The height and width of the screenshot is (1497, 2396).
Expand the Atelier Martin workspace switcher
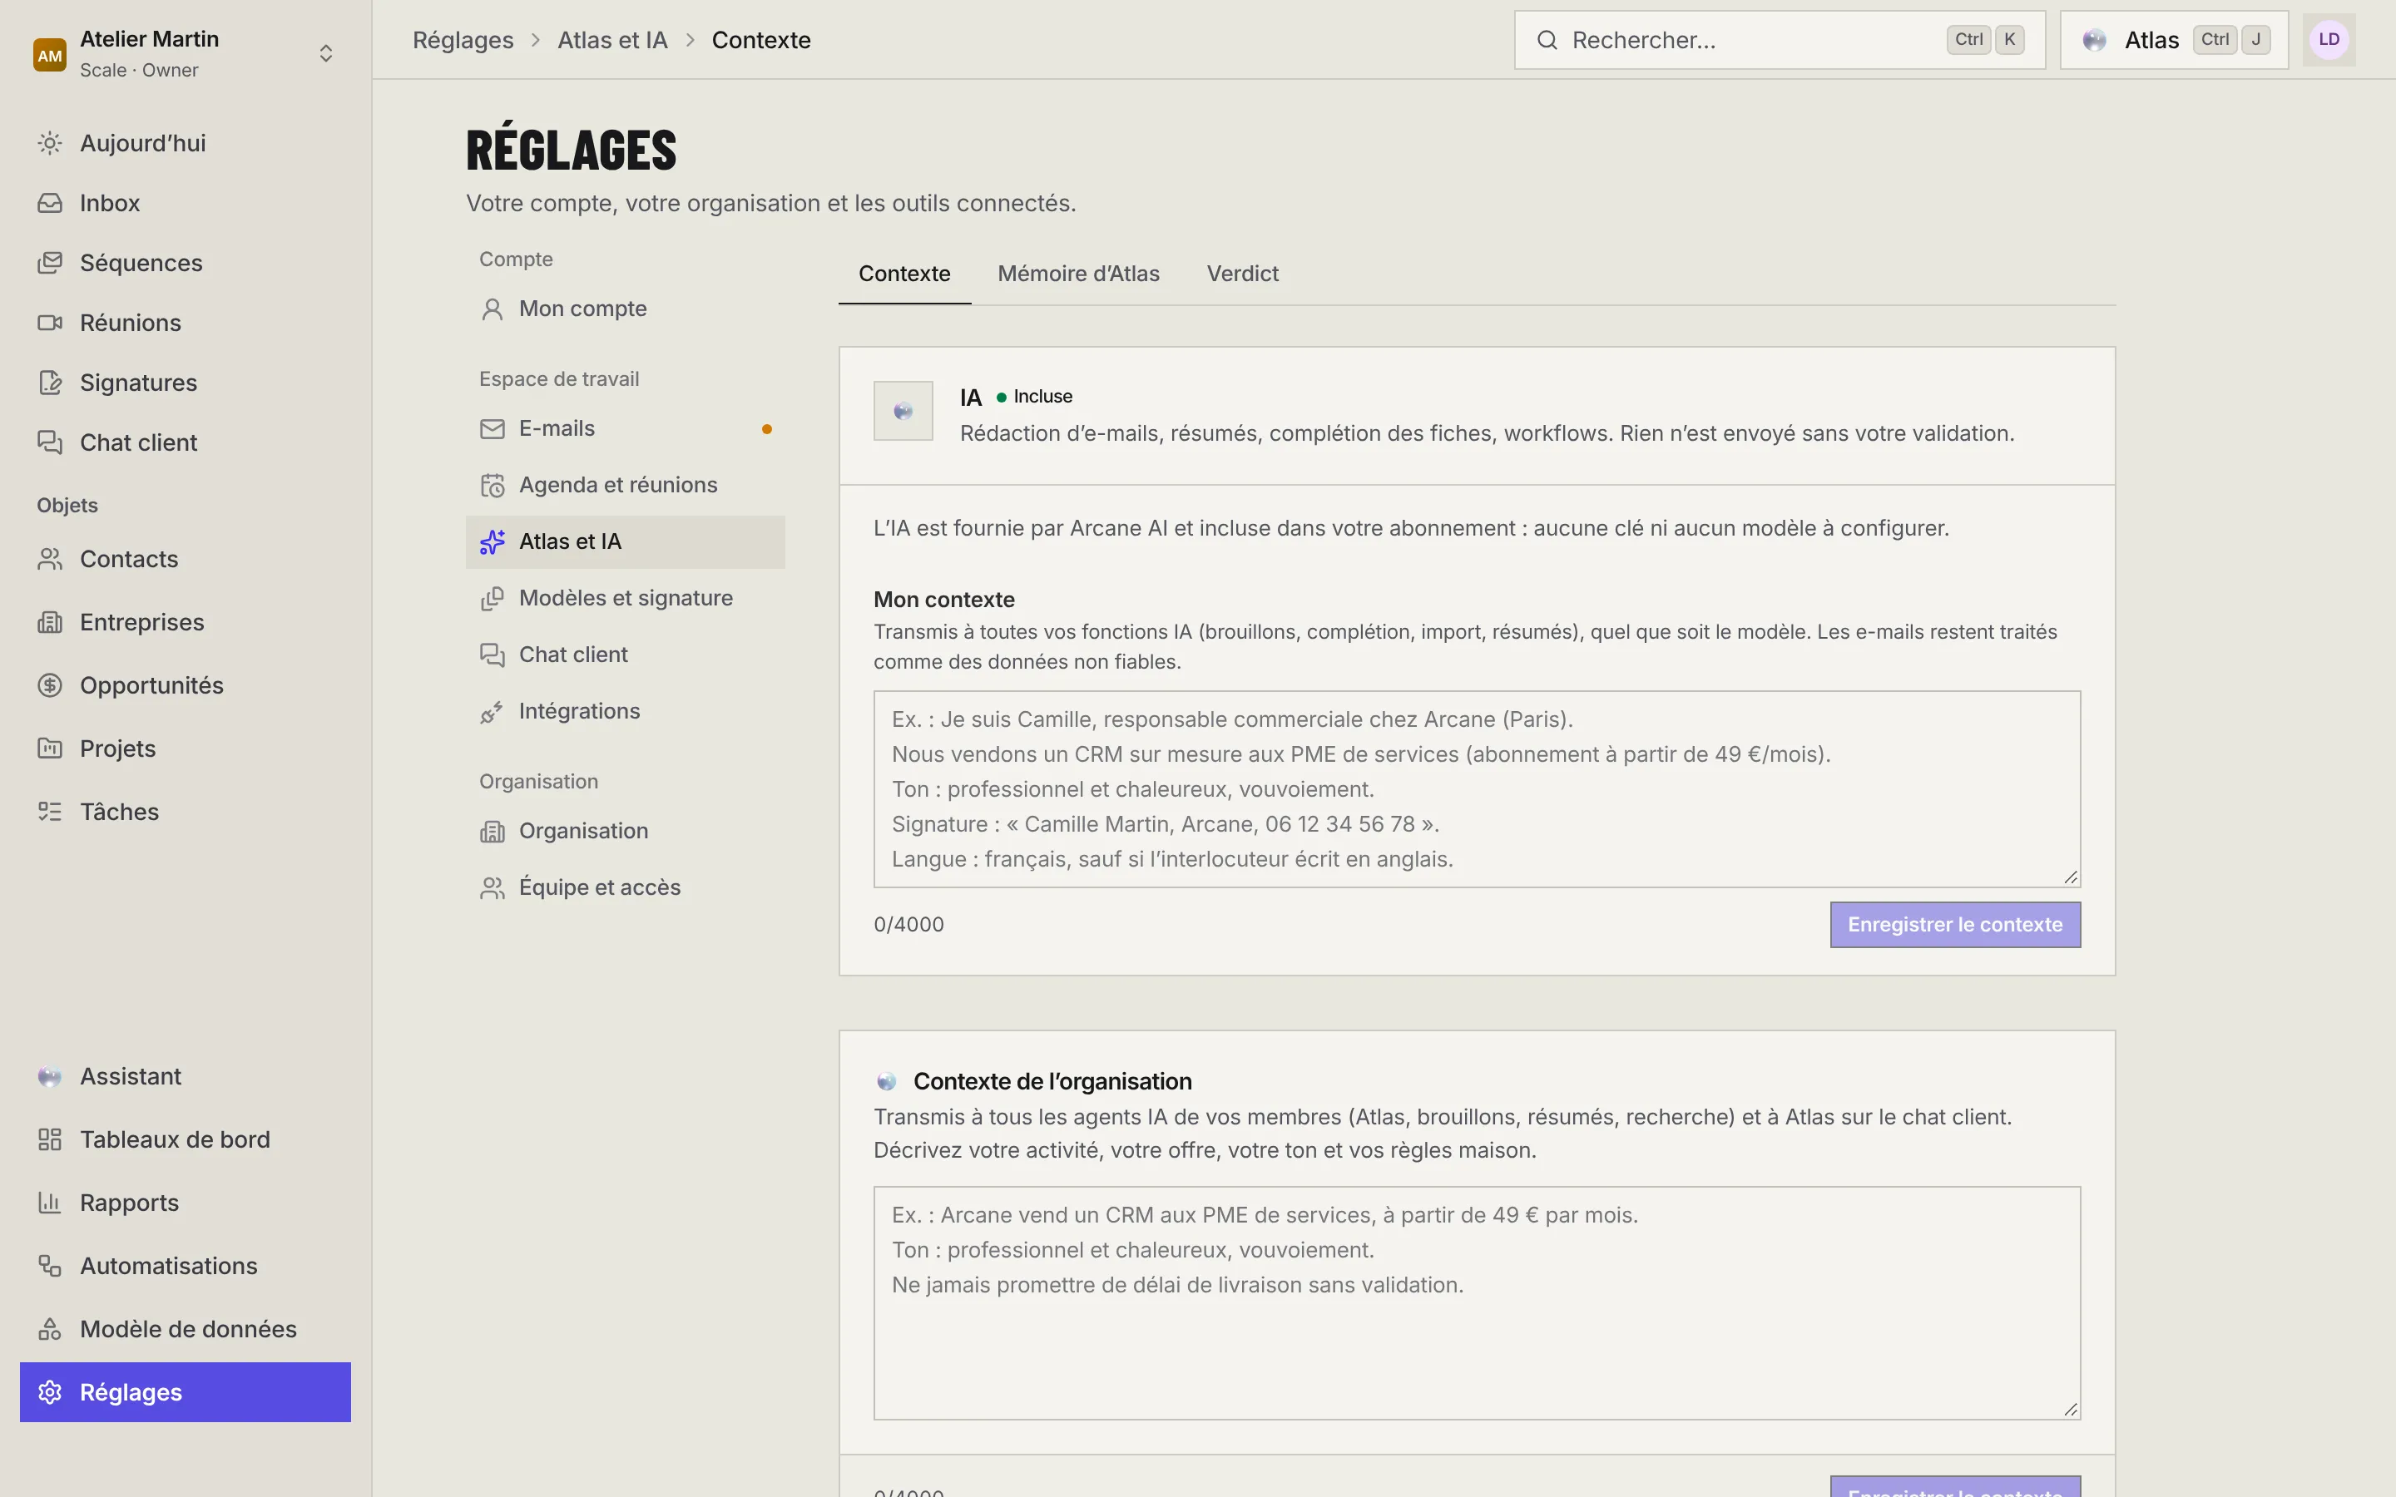[186, 53]
